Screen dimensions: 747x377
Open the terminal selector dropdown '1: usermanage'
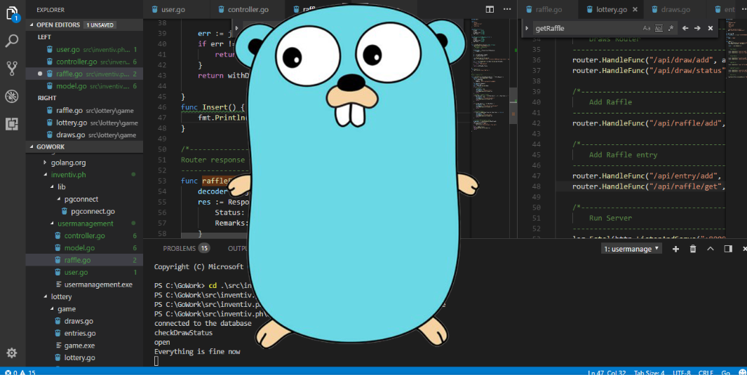coord(631,249)
